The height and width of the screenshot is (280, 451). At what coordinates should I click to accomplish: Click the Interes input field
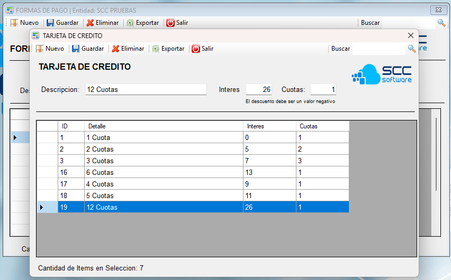[x=259, y=90]
